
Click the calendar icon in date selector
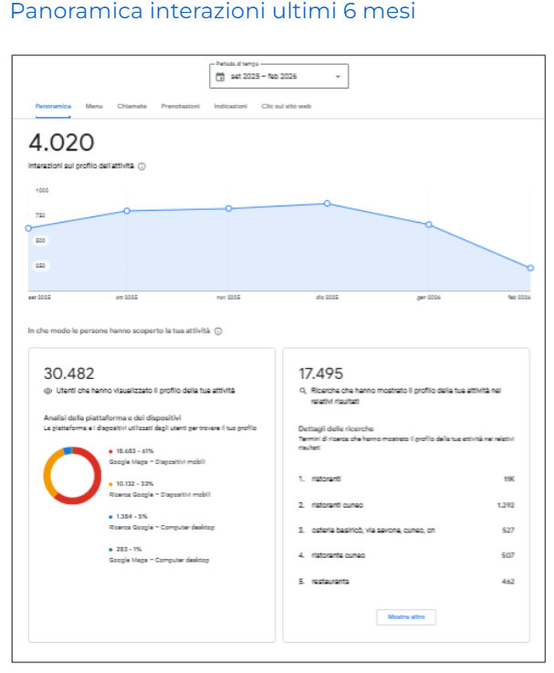pos(220,77)
